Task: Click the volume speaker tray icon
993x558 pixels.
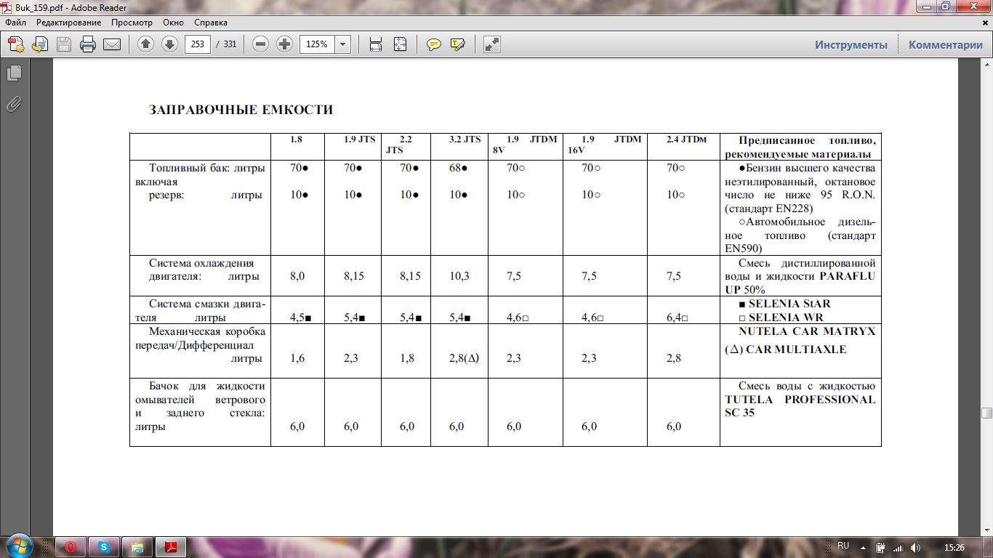Action: coord(915,547)
